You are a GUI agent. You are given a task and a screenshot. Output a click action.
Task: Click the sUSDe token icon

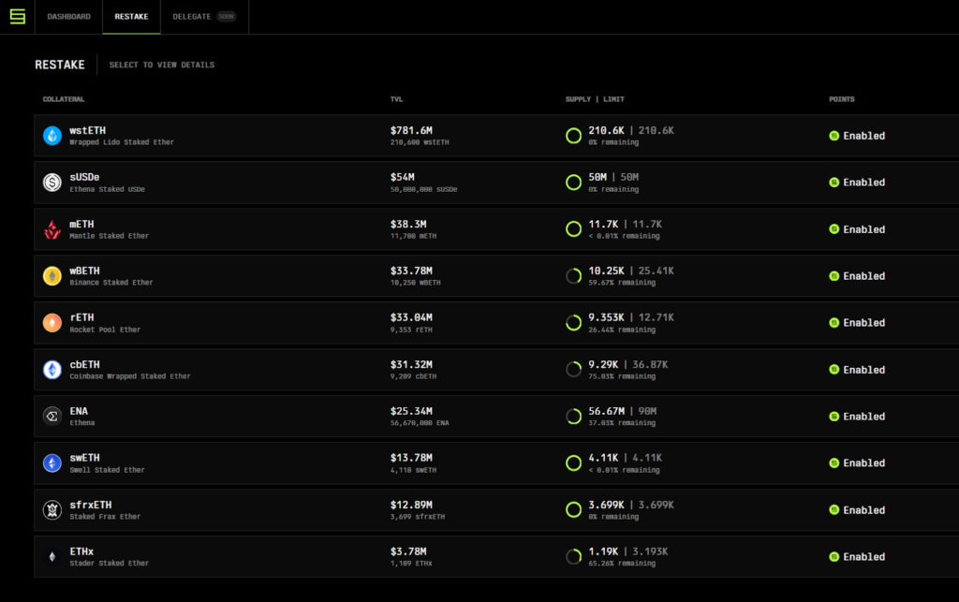(x=52, y=183)
